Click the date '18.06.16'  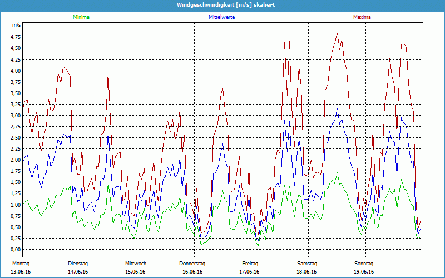(x=306, y=272)
